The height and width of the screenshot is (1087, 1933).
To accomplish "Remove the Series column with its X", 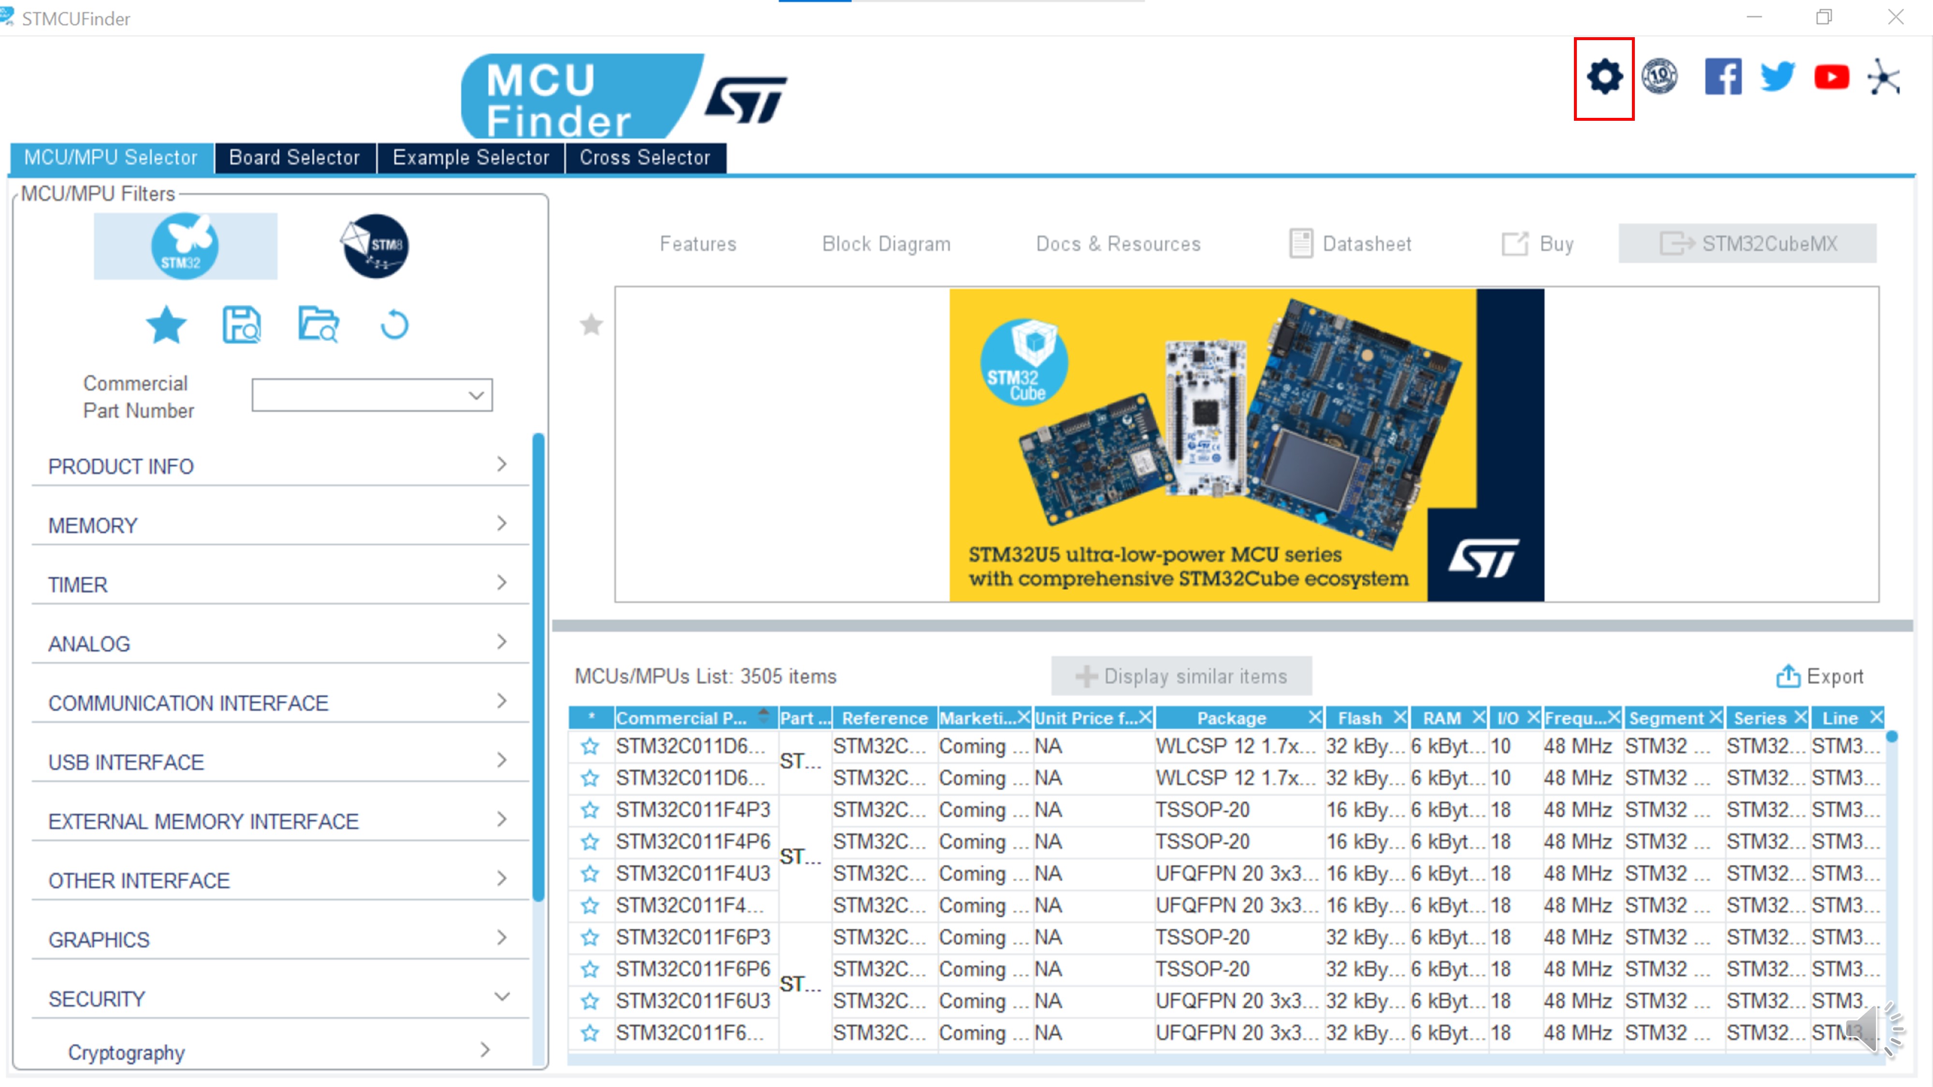I will 1800,717.
